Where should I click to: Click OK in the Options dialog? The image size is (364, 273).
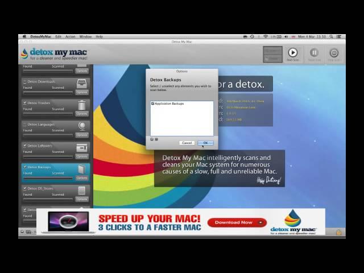(205, 143)
